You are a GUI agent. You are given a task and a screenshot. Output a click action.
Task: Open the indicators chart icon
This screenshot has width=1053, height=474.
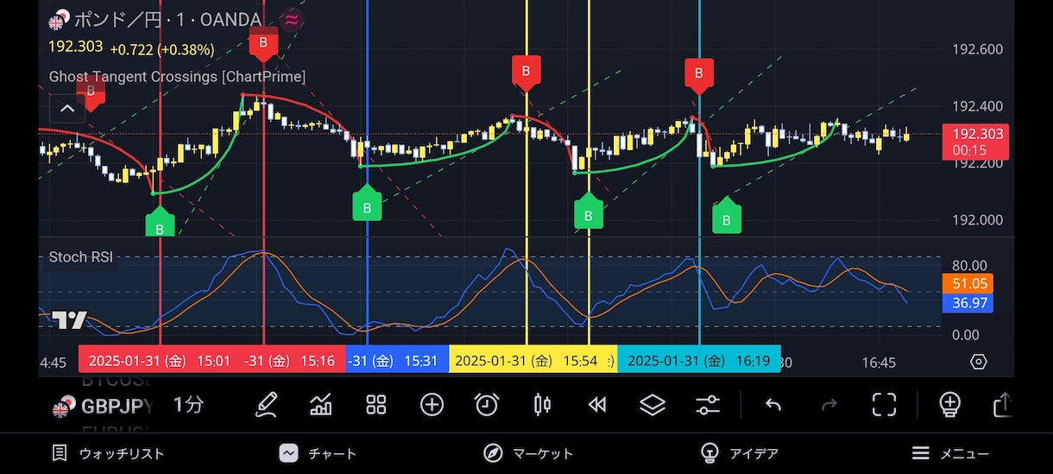pos(321,404)
